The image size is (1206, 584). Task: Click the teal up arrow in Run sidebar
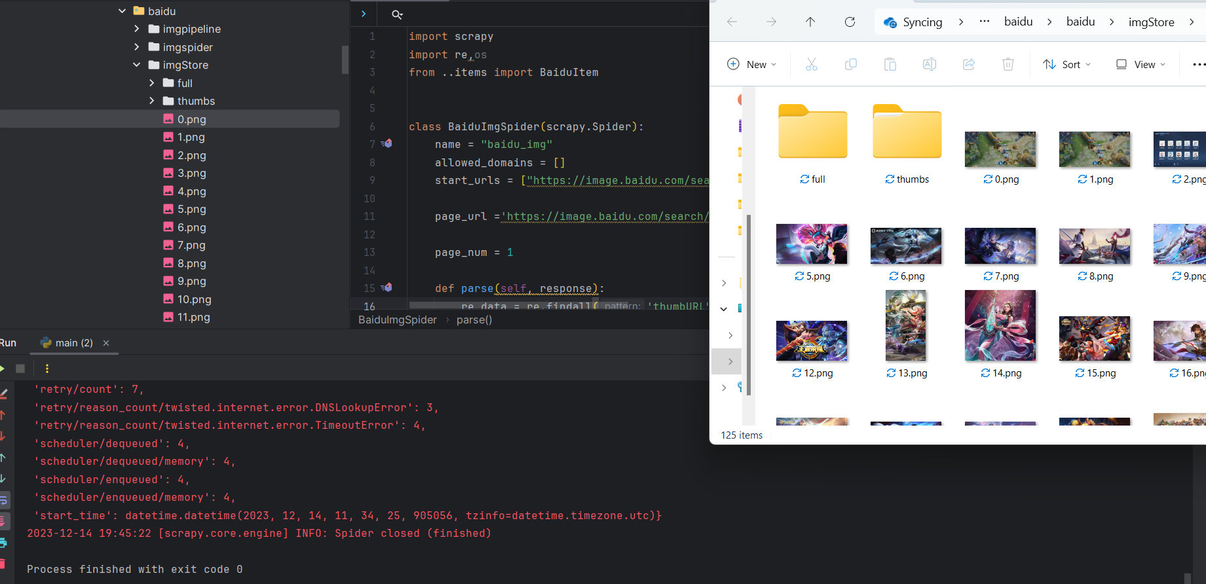(x=3, y=458)
